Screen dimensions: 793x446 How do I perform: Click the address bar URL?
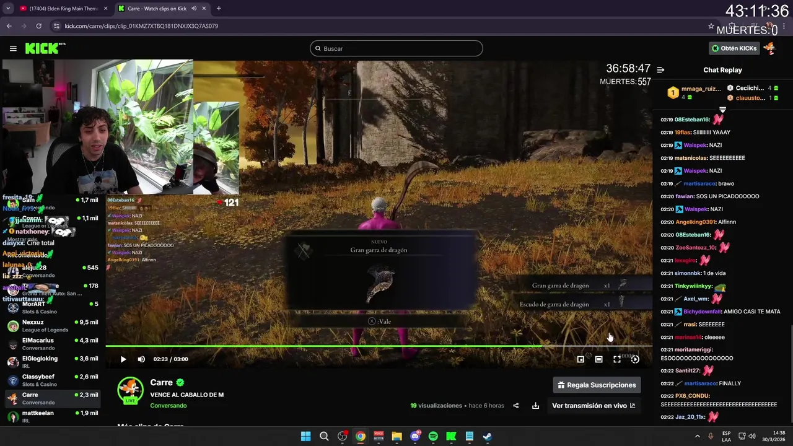[x=141, y=26]
